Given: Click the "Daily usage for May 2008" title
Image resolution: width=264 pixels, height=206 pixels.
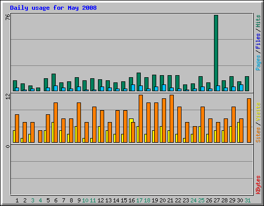Looking at the screenshot, I should (x=53, y=8).
